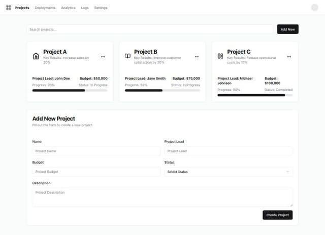Click into the Project Name input
The height and width of the screenshot is (235, 325).
(x=96, y=151)
